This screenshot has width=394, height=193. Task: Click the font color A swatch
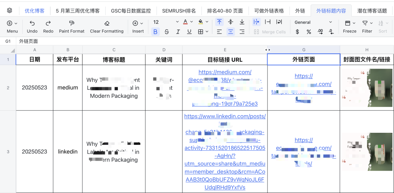pyautogui.click(x=185, y=22)
